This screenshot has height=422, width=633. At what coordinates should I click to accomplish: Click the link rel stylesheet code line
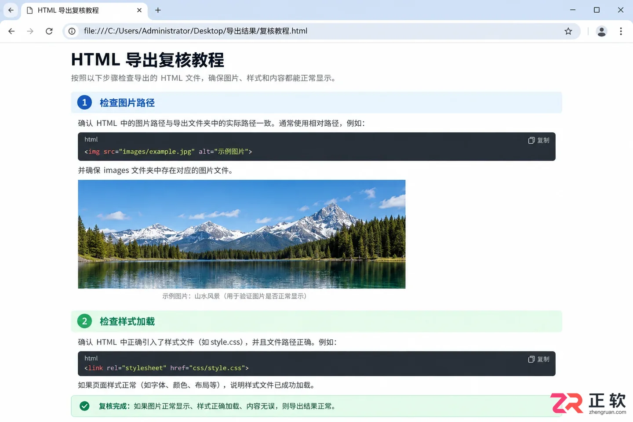(167, 368)
